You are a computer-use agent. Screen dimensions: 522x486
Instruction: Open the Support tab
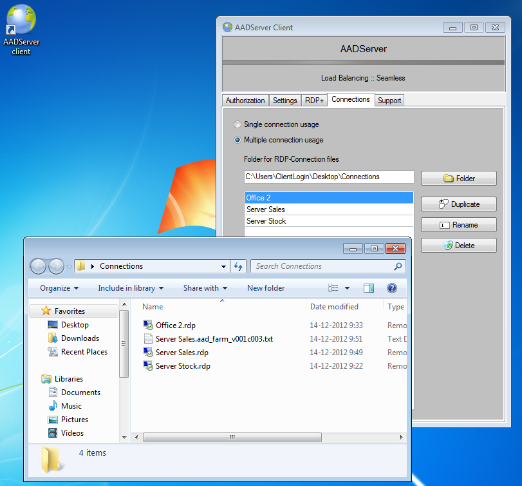coord(389,101)
